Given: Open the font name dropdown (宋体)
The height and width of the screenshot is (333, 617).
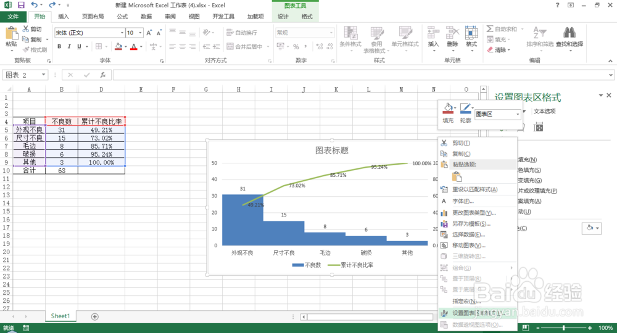Looking at the screenshot, I should coord(122,33).
